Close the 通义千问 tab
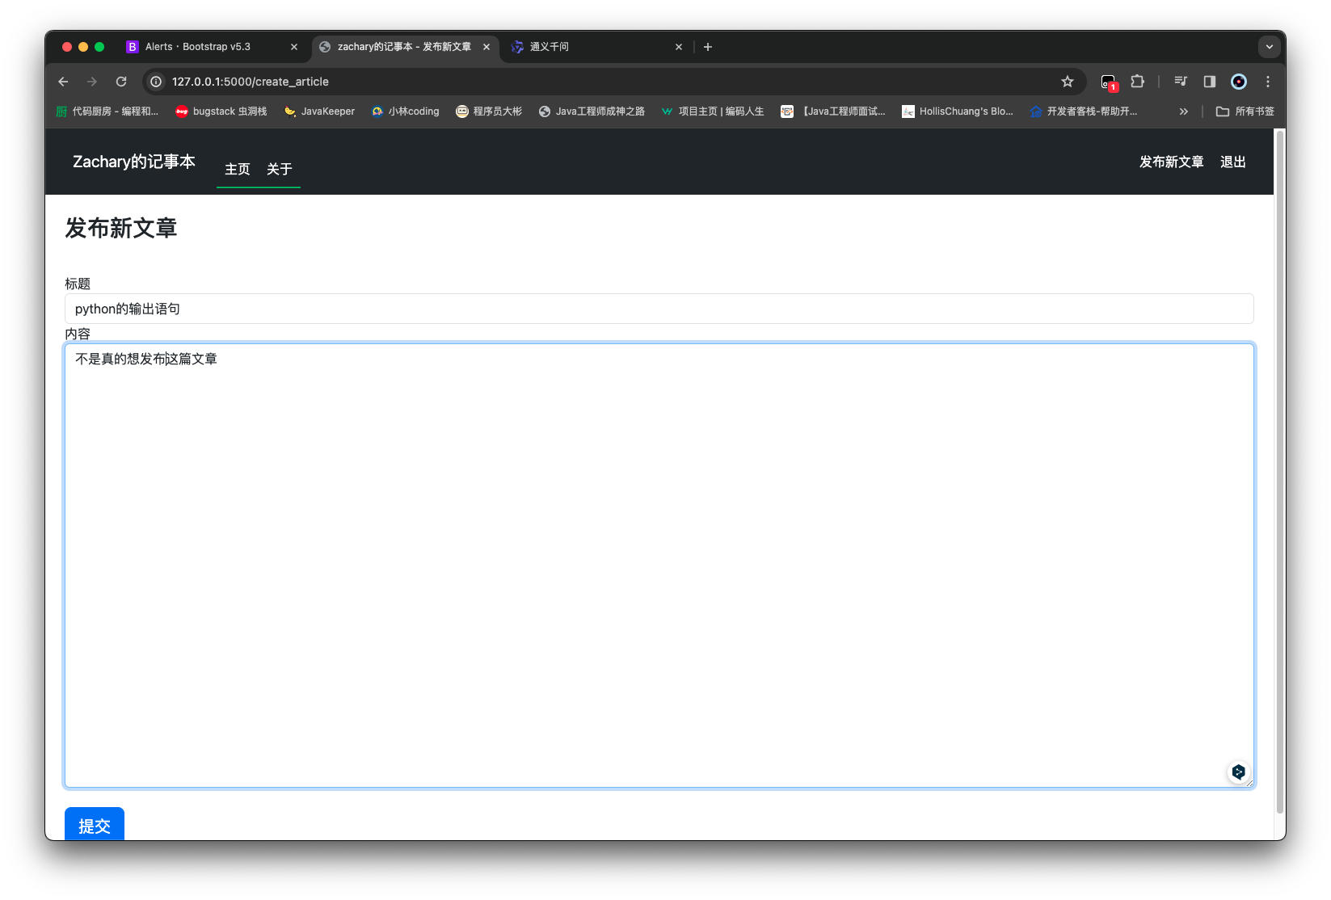Image resolution: width=1331 pixels, height=900 pixels. 679,47
